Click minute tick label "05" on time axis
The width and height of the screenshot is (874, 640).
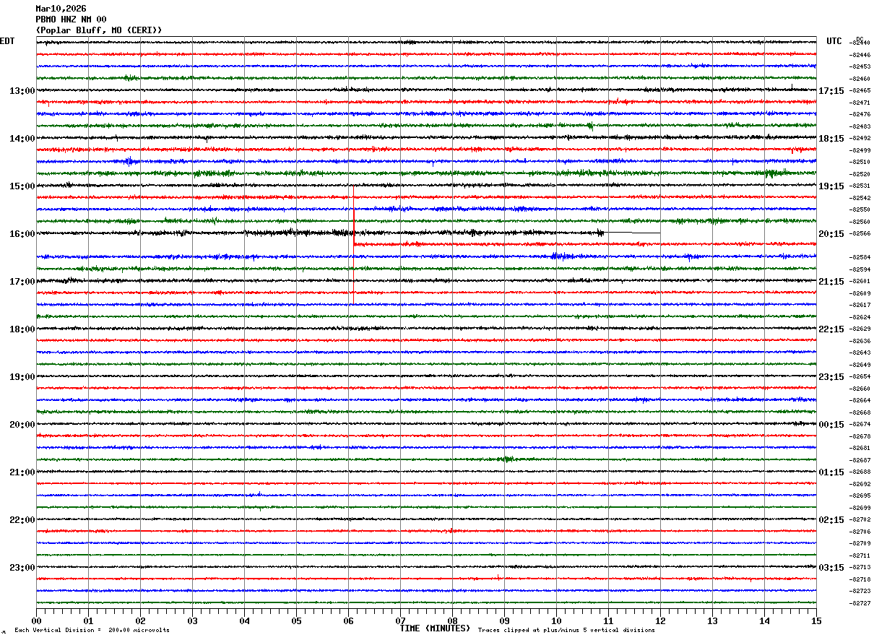coord(296,621)
